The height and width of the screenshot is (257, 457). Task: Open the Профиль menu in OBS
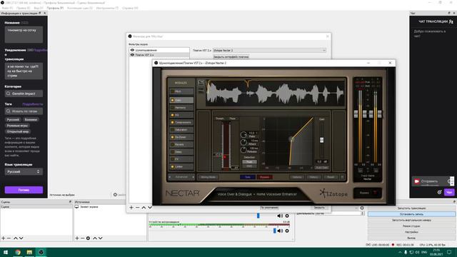pyautogui.click(x=55, y=8)
